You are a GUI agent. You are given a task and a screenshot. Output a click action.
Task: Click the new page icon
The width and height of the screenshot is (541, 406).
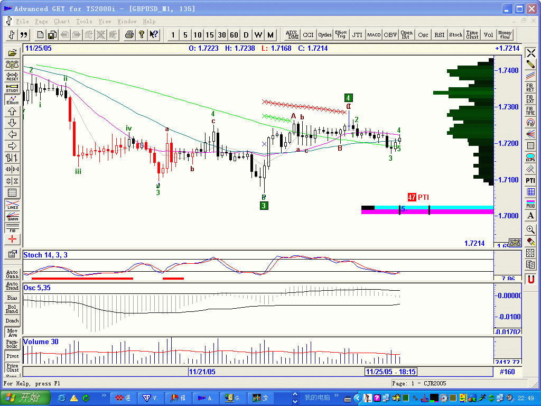tap(40, 34)
